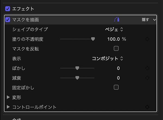Click the ぼかし slider handle
This screenshot has height=120, width=163.
[x=77, y=68]
